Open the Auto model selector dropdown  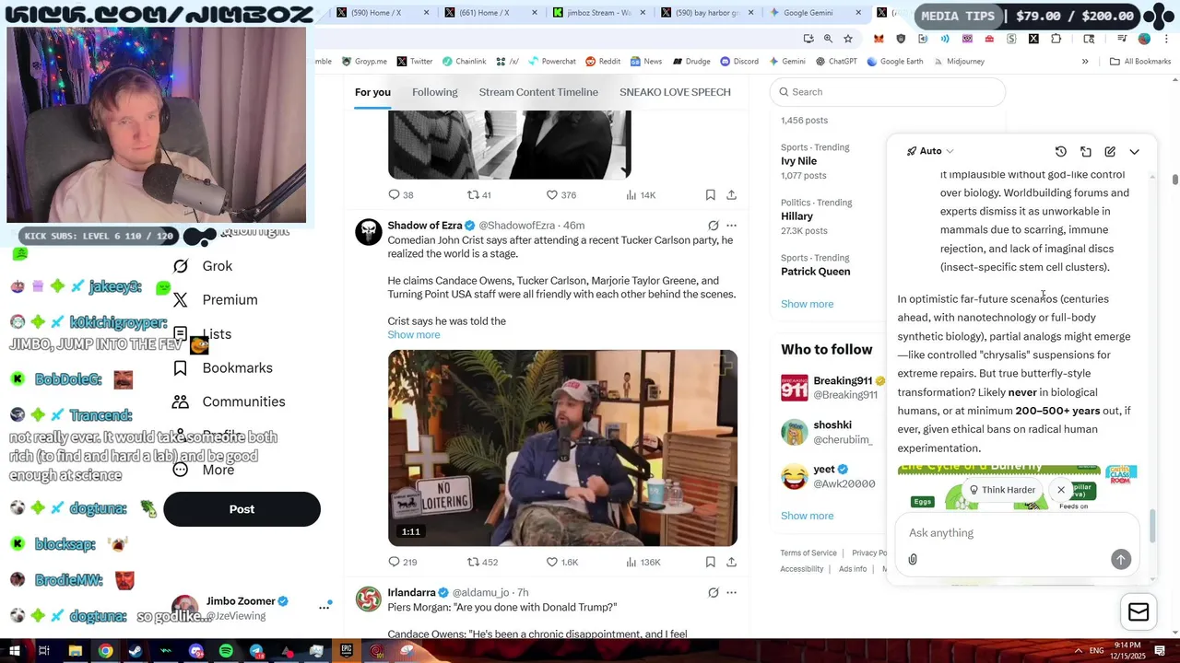(930, 151)
